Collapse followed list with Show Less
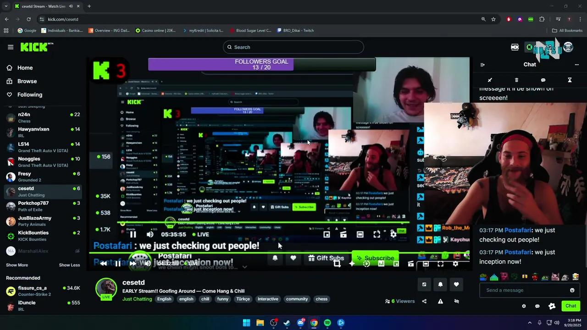The image size is (587, 330). pos(69,265)
